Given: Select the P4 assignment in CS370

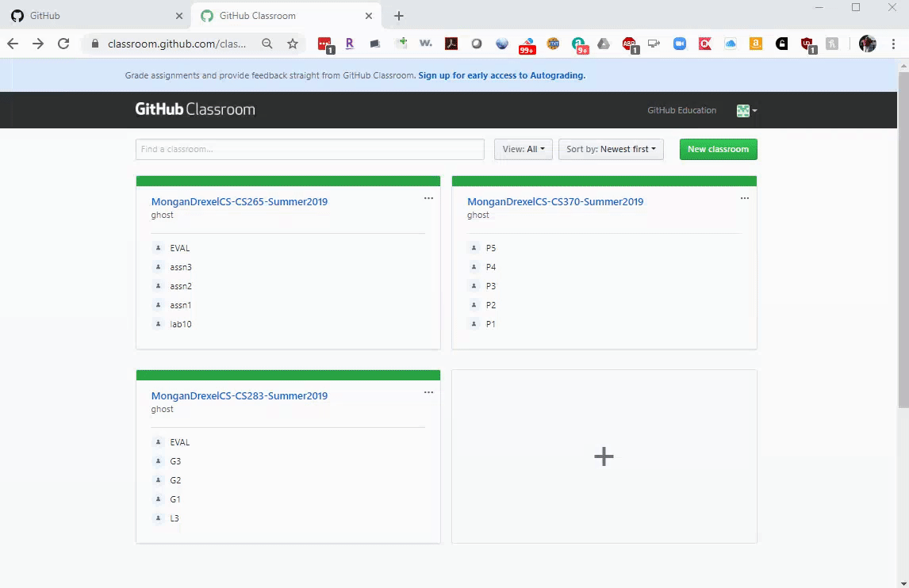Looking at the screenshot, I should [491, 267].
